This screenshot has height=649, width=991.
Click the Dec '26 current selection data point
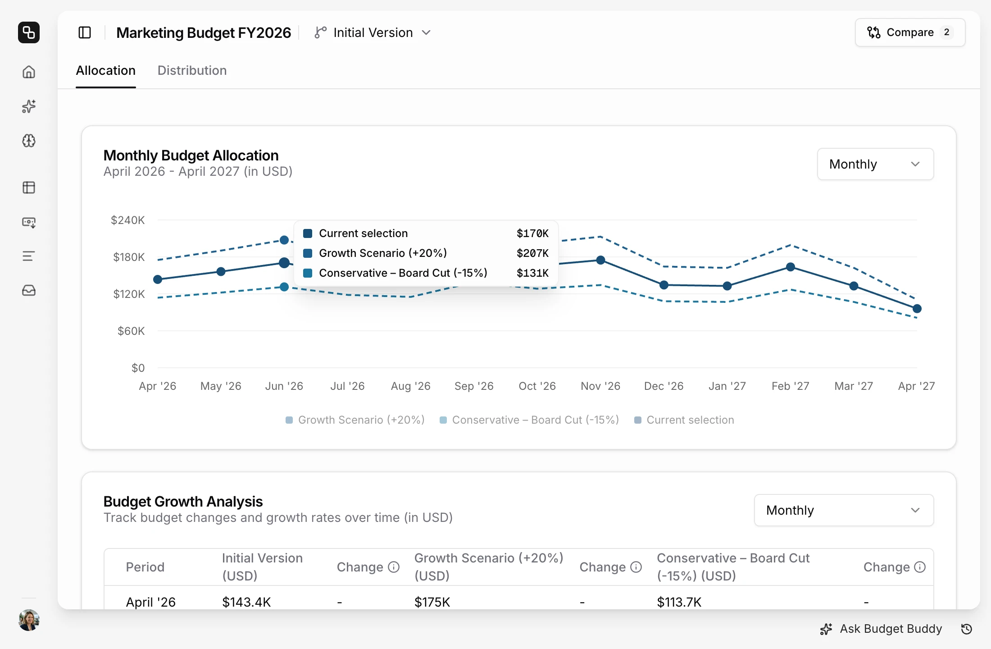click(664, 285)
